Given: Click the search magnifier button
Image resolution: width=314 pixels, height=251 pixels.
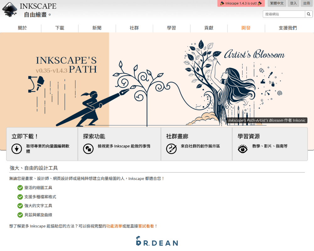Looking at the screenshot, I should coord(309,14).
